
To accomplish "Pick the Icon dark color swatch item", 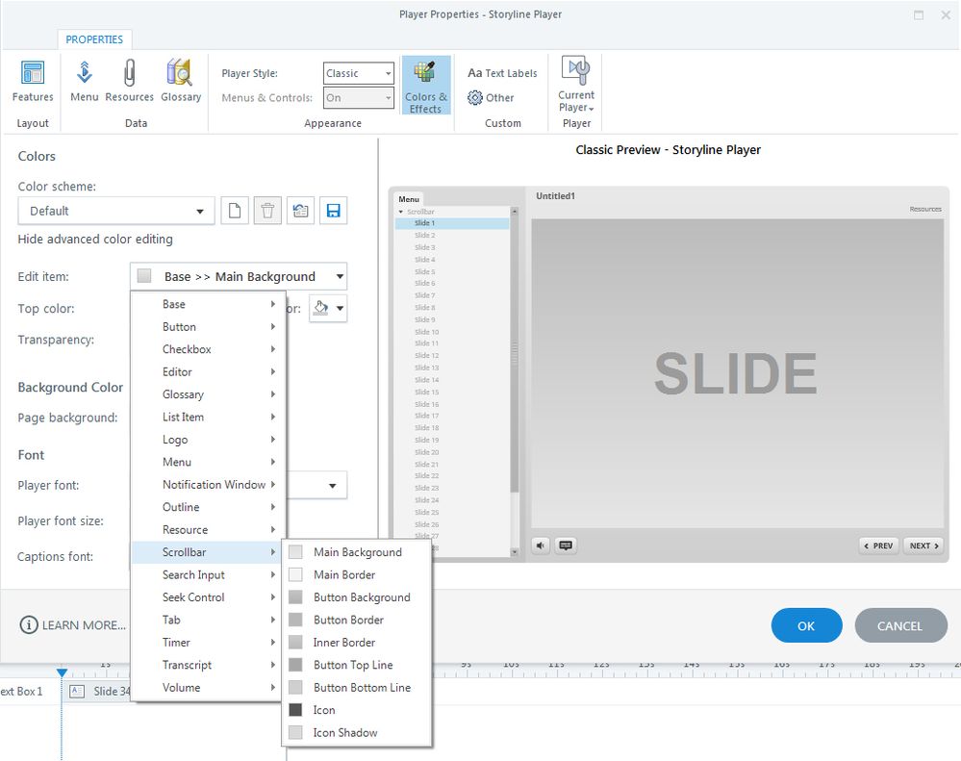I will (x=323, y=710).
